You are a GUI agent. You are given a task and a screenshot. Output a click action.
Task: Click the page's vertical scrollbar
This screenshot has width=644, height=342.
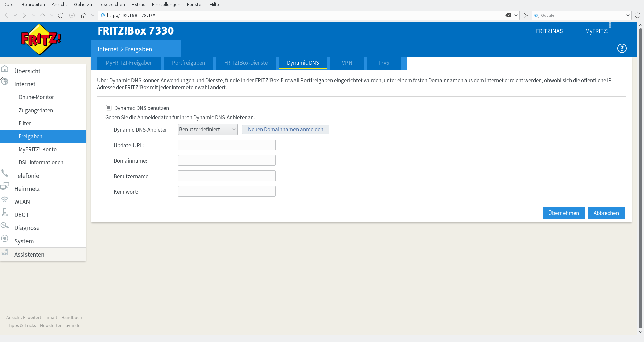click(x=640, y=167)
